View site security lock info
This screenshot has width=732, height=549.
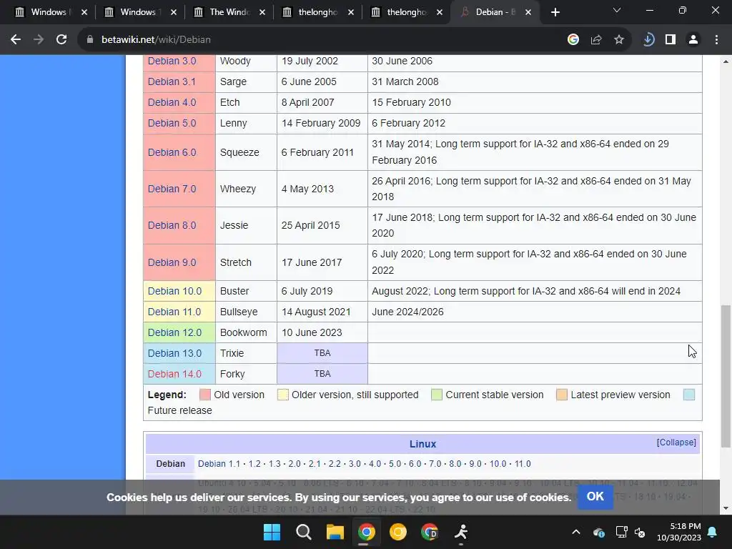tap(89, 40)
